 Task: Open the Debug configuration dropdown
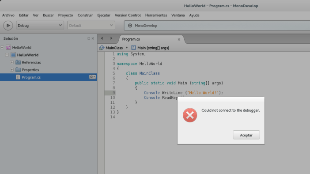[x=40, y=26]
